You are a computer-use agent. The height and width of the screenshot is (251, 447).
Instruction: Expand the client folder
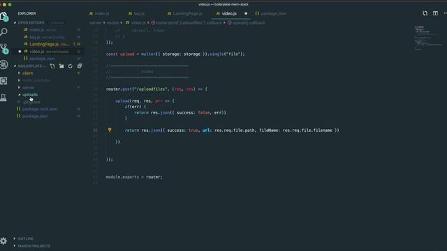[x=28, y=73]
